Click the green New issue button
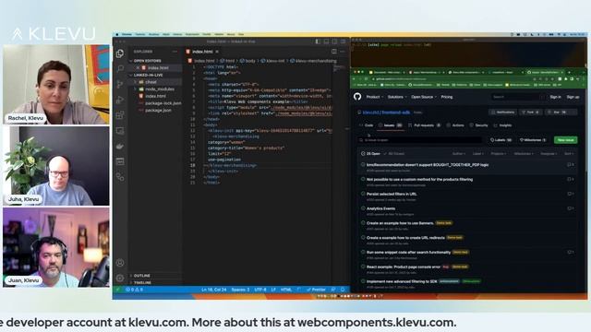 [565, 140]
